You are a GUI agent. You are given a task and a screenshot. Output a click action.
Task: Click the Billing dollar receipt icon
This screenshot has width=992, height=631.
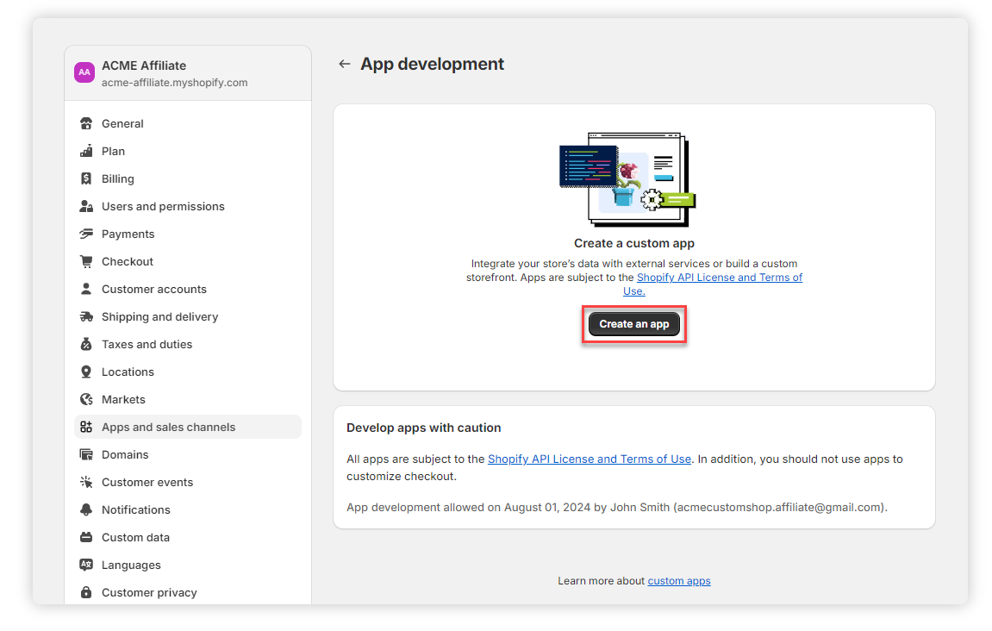(86, 178)
